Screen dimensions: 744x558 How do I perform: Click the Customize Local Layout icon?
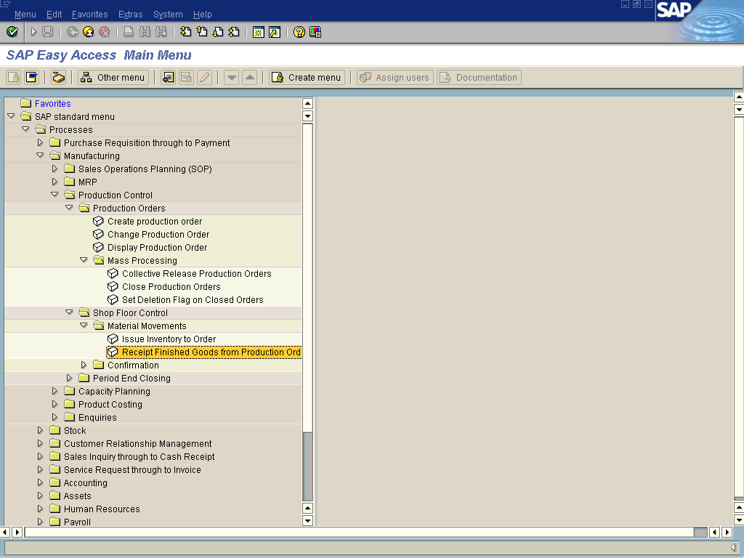315,32
